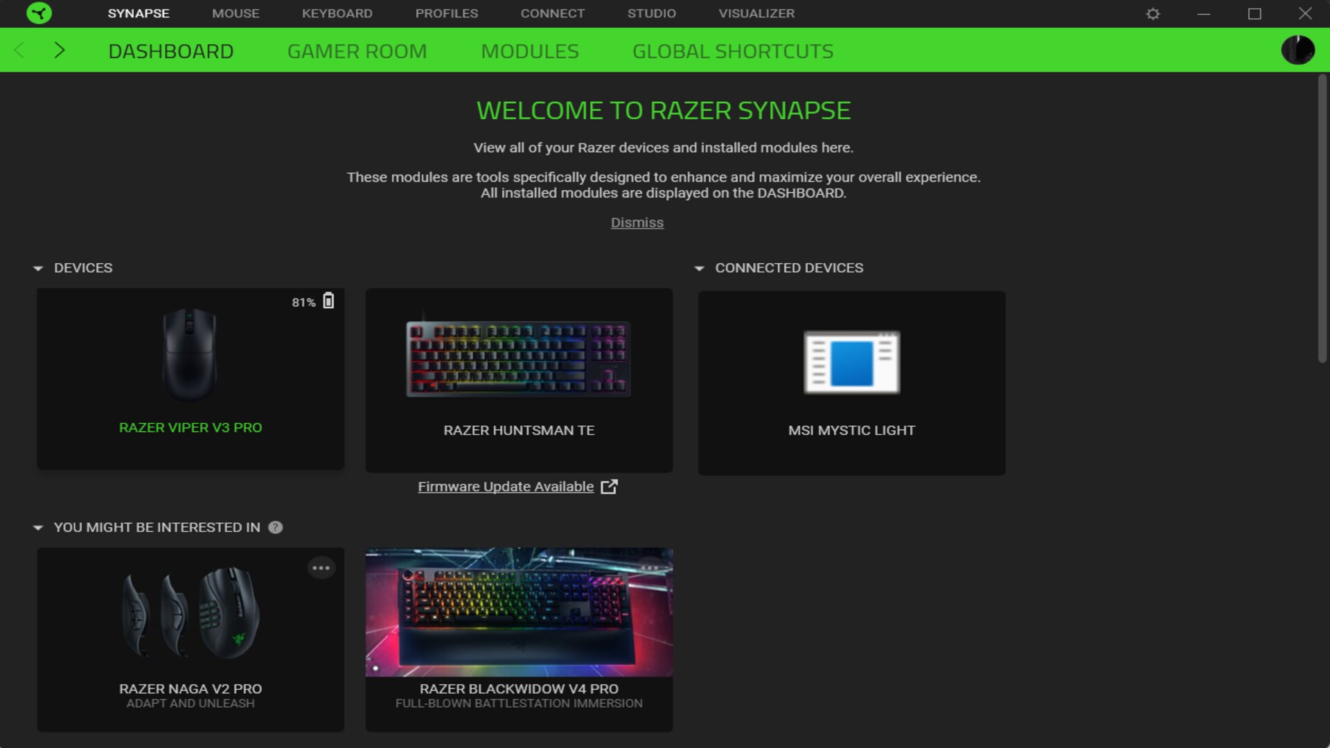Click the external link icon by Firmware Update
Image resolution: width=1330 pixels, height=748 pixels.
[x=609, y=486]
